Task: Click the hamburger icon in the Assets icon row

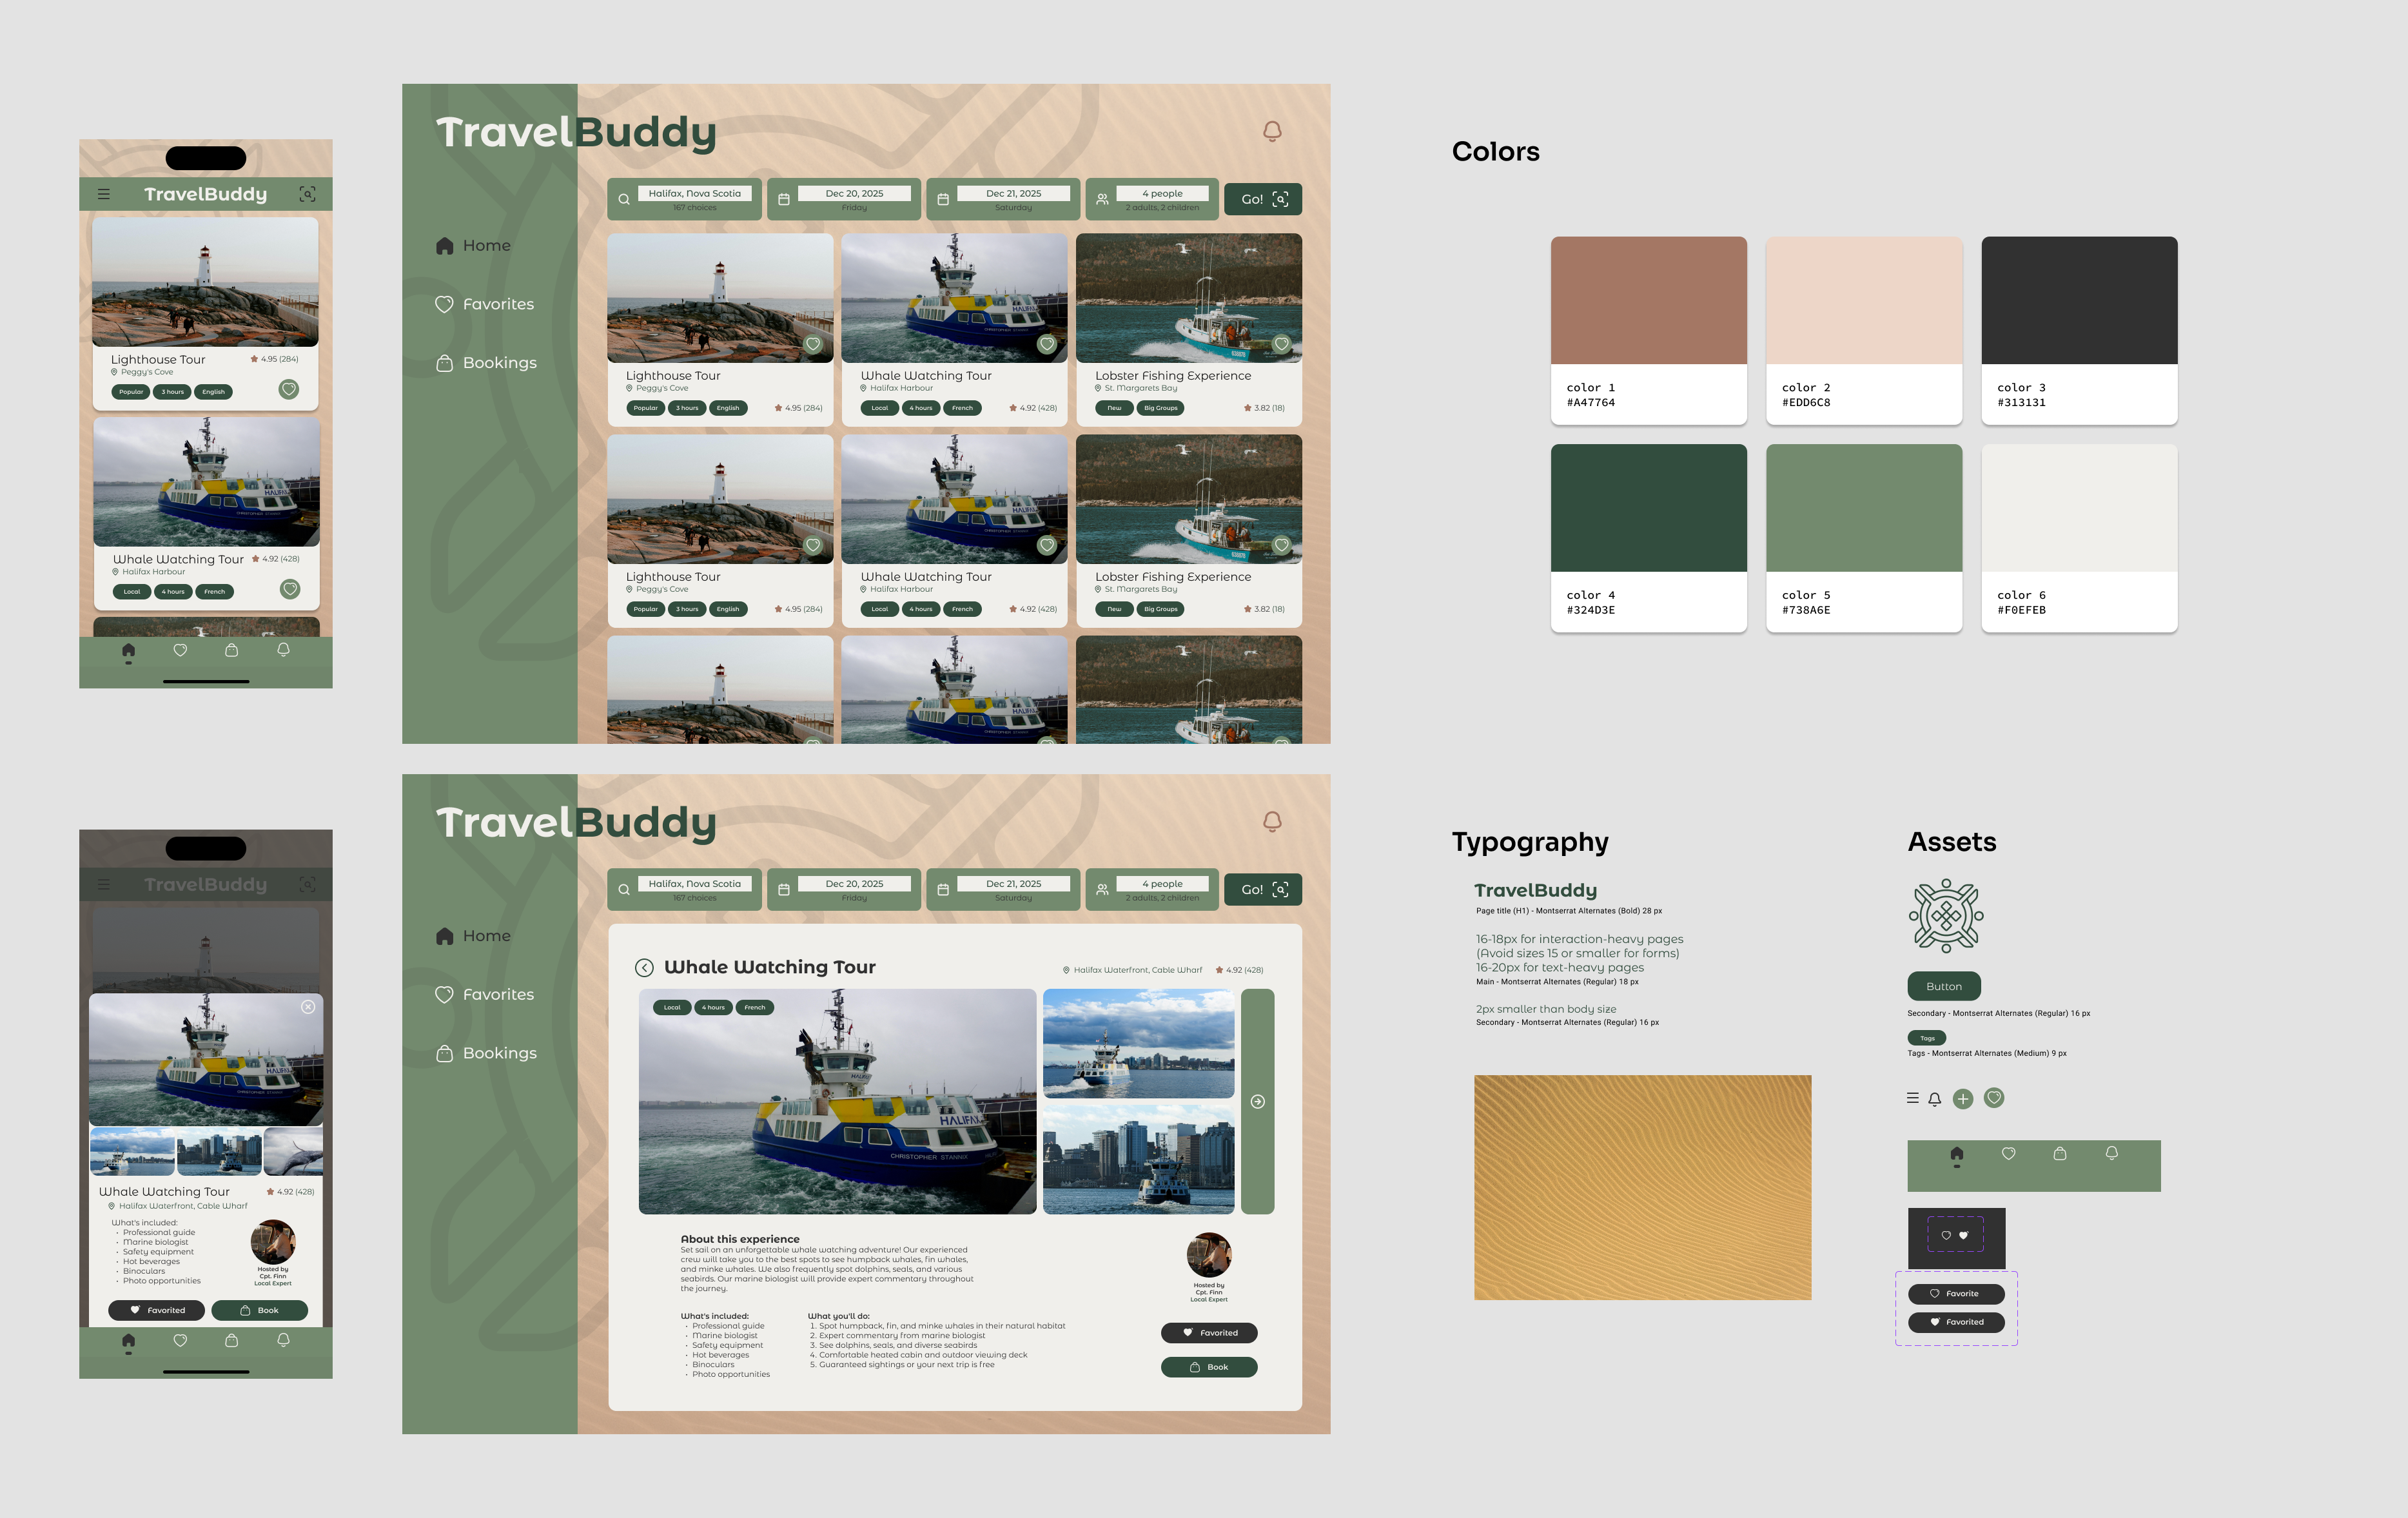Action: (1912, 1098)
